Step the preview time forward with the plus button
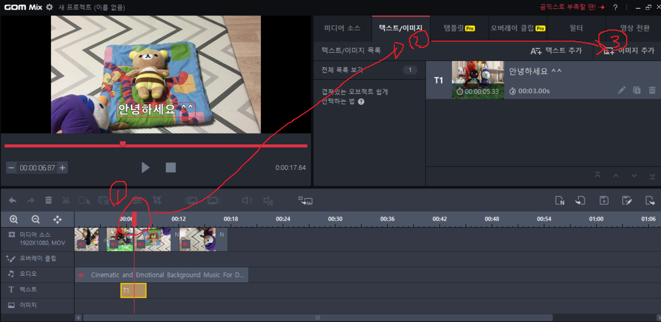 click(63, 168)
